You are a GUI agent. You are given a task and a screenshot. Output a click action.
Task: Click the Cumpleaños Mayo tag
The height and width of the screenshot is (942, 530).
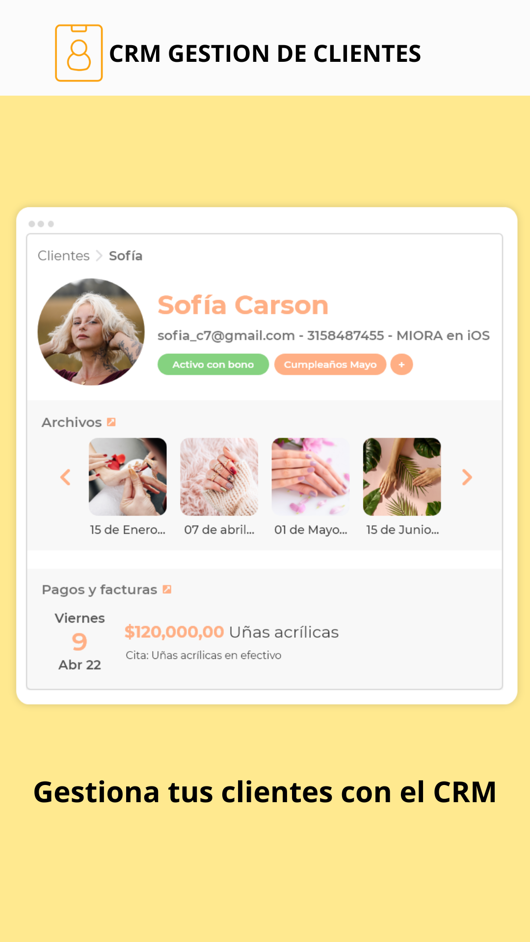pyautogui.click(x=330, y=365)
